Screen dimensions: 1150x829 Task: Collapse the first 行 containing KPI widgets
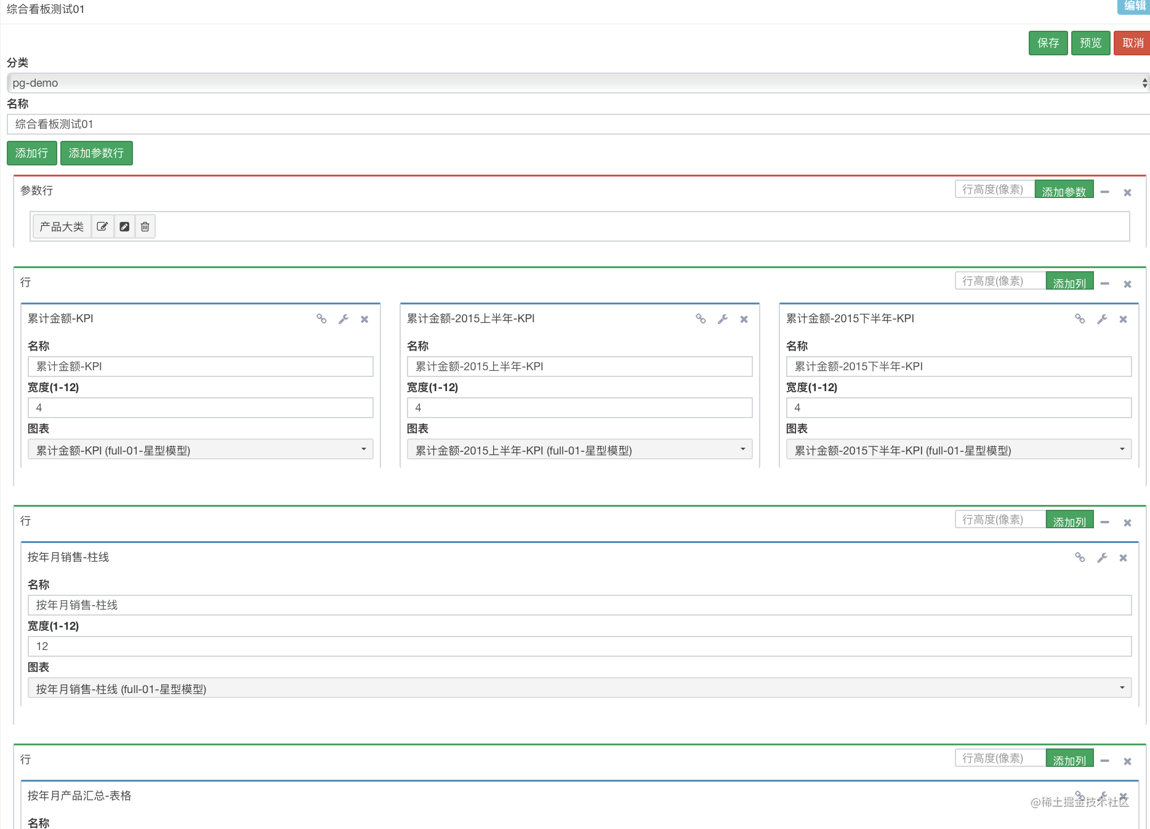(1105, 284)
